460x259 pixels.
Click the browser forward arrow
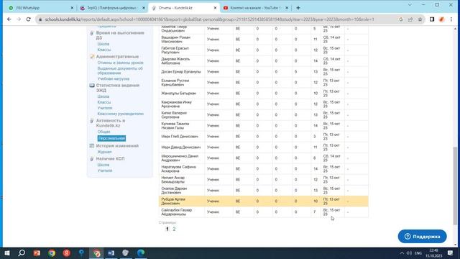pyautogui.click(x=19, y=19)
